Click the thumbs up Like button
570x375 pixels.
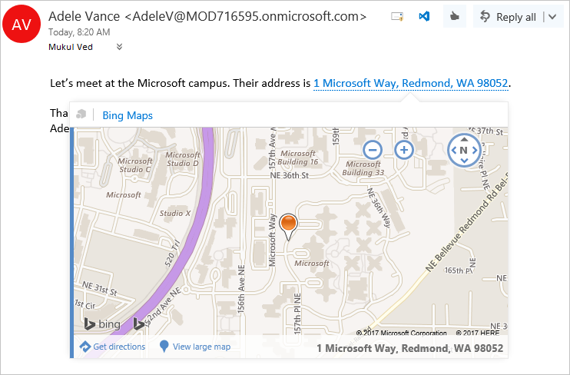coord(455,16)
